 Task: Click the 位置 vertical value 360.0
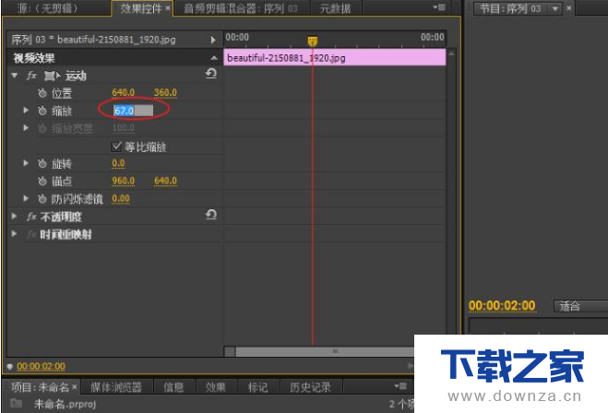165,92
